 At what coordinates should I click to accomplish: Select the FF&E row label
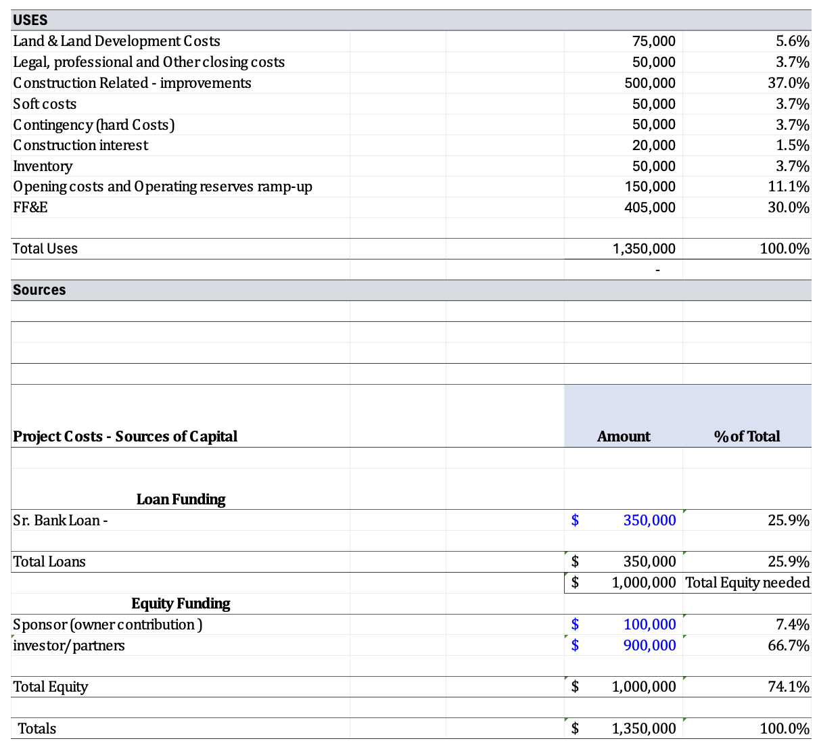pos(30,208)
